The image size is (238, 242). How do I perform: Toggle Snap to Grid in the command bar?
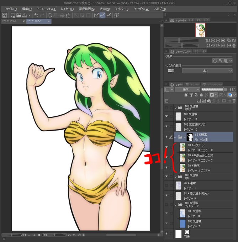(x=109, y=15)
